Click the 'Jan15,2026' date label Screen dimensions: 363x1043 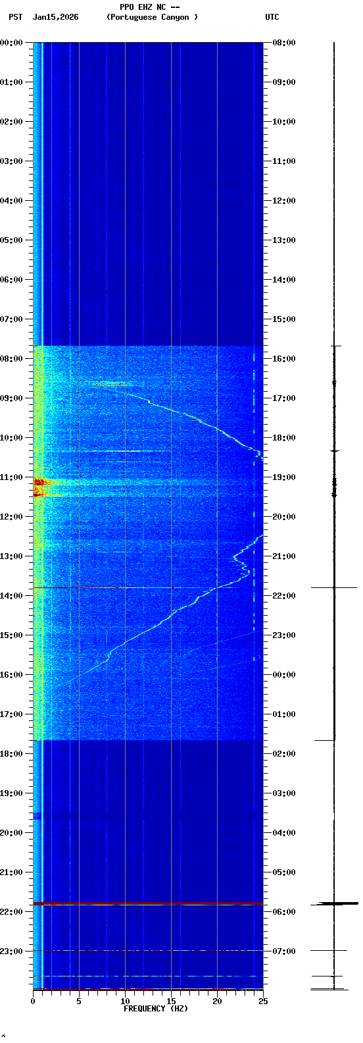point(55,17)
